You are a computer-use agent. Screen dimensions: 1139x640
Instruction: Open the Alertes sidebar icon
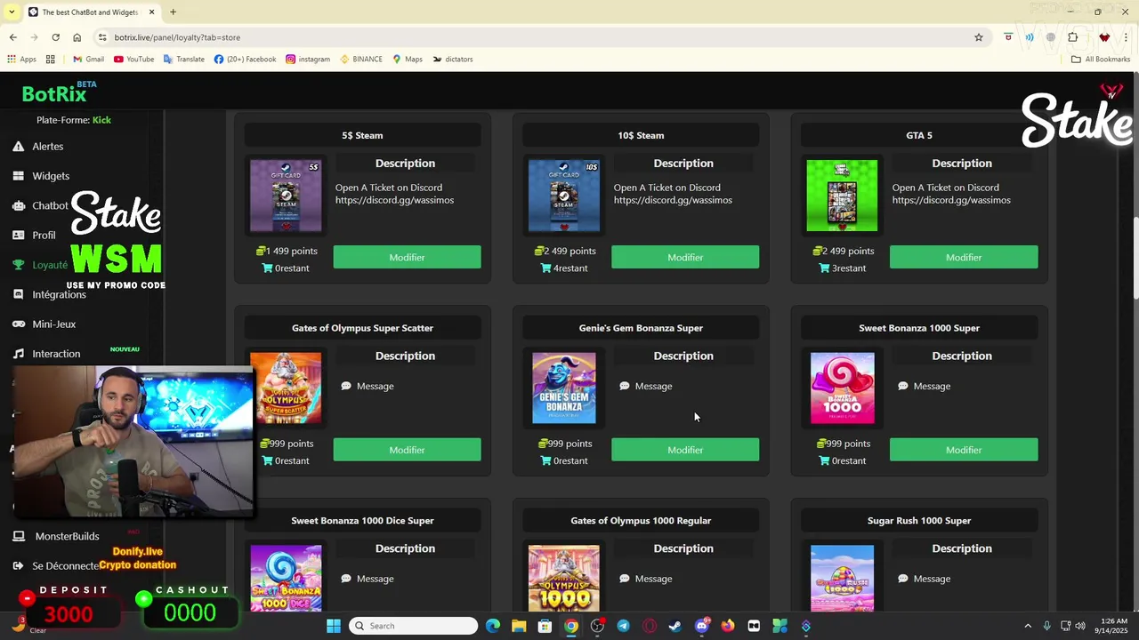pos(18,147)
